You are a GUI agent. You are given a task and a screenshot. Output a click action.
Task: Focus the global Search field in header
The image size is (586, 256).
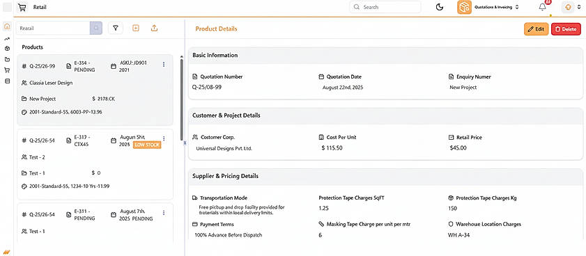coord(385,7)
